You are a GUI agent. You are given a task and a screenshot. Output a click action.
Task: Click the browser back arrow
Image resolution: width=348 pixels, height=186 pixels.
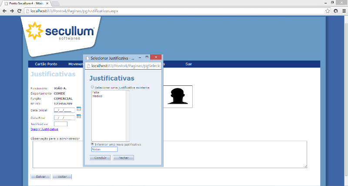coord(4,10)
